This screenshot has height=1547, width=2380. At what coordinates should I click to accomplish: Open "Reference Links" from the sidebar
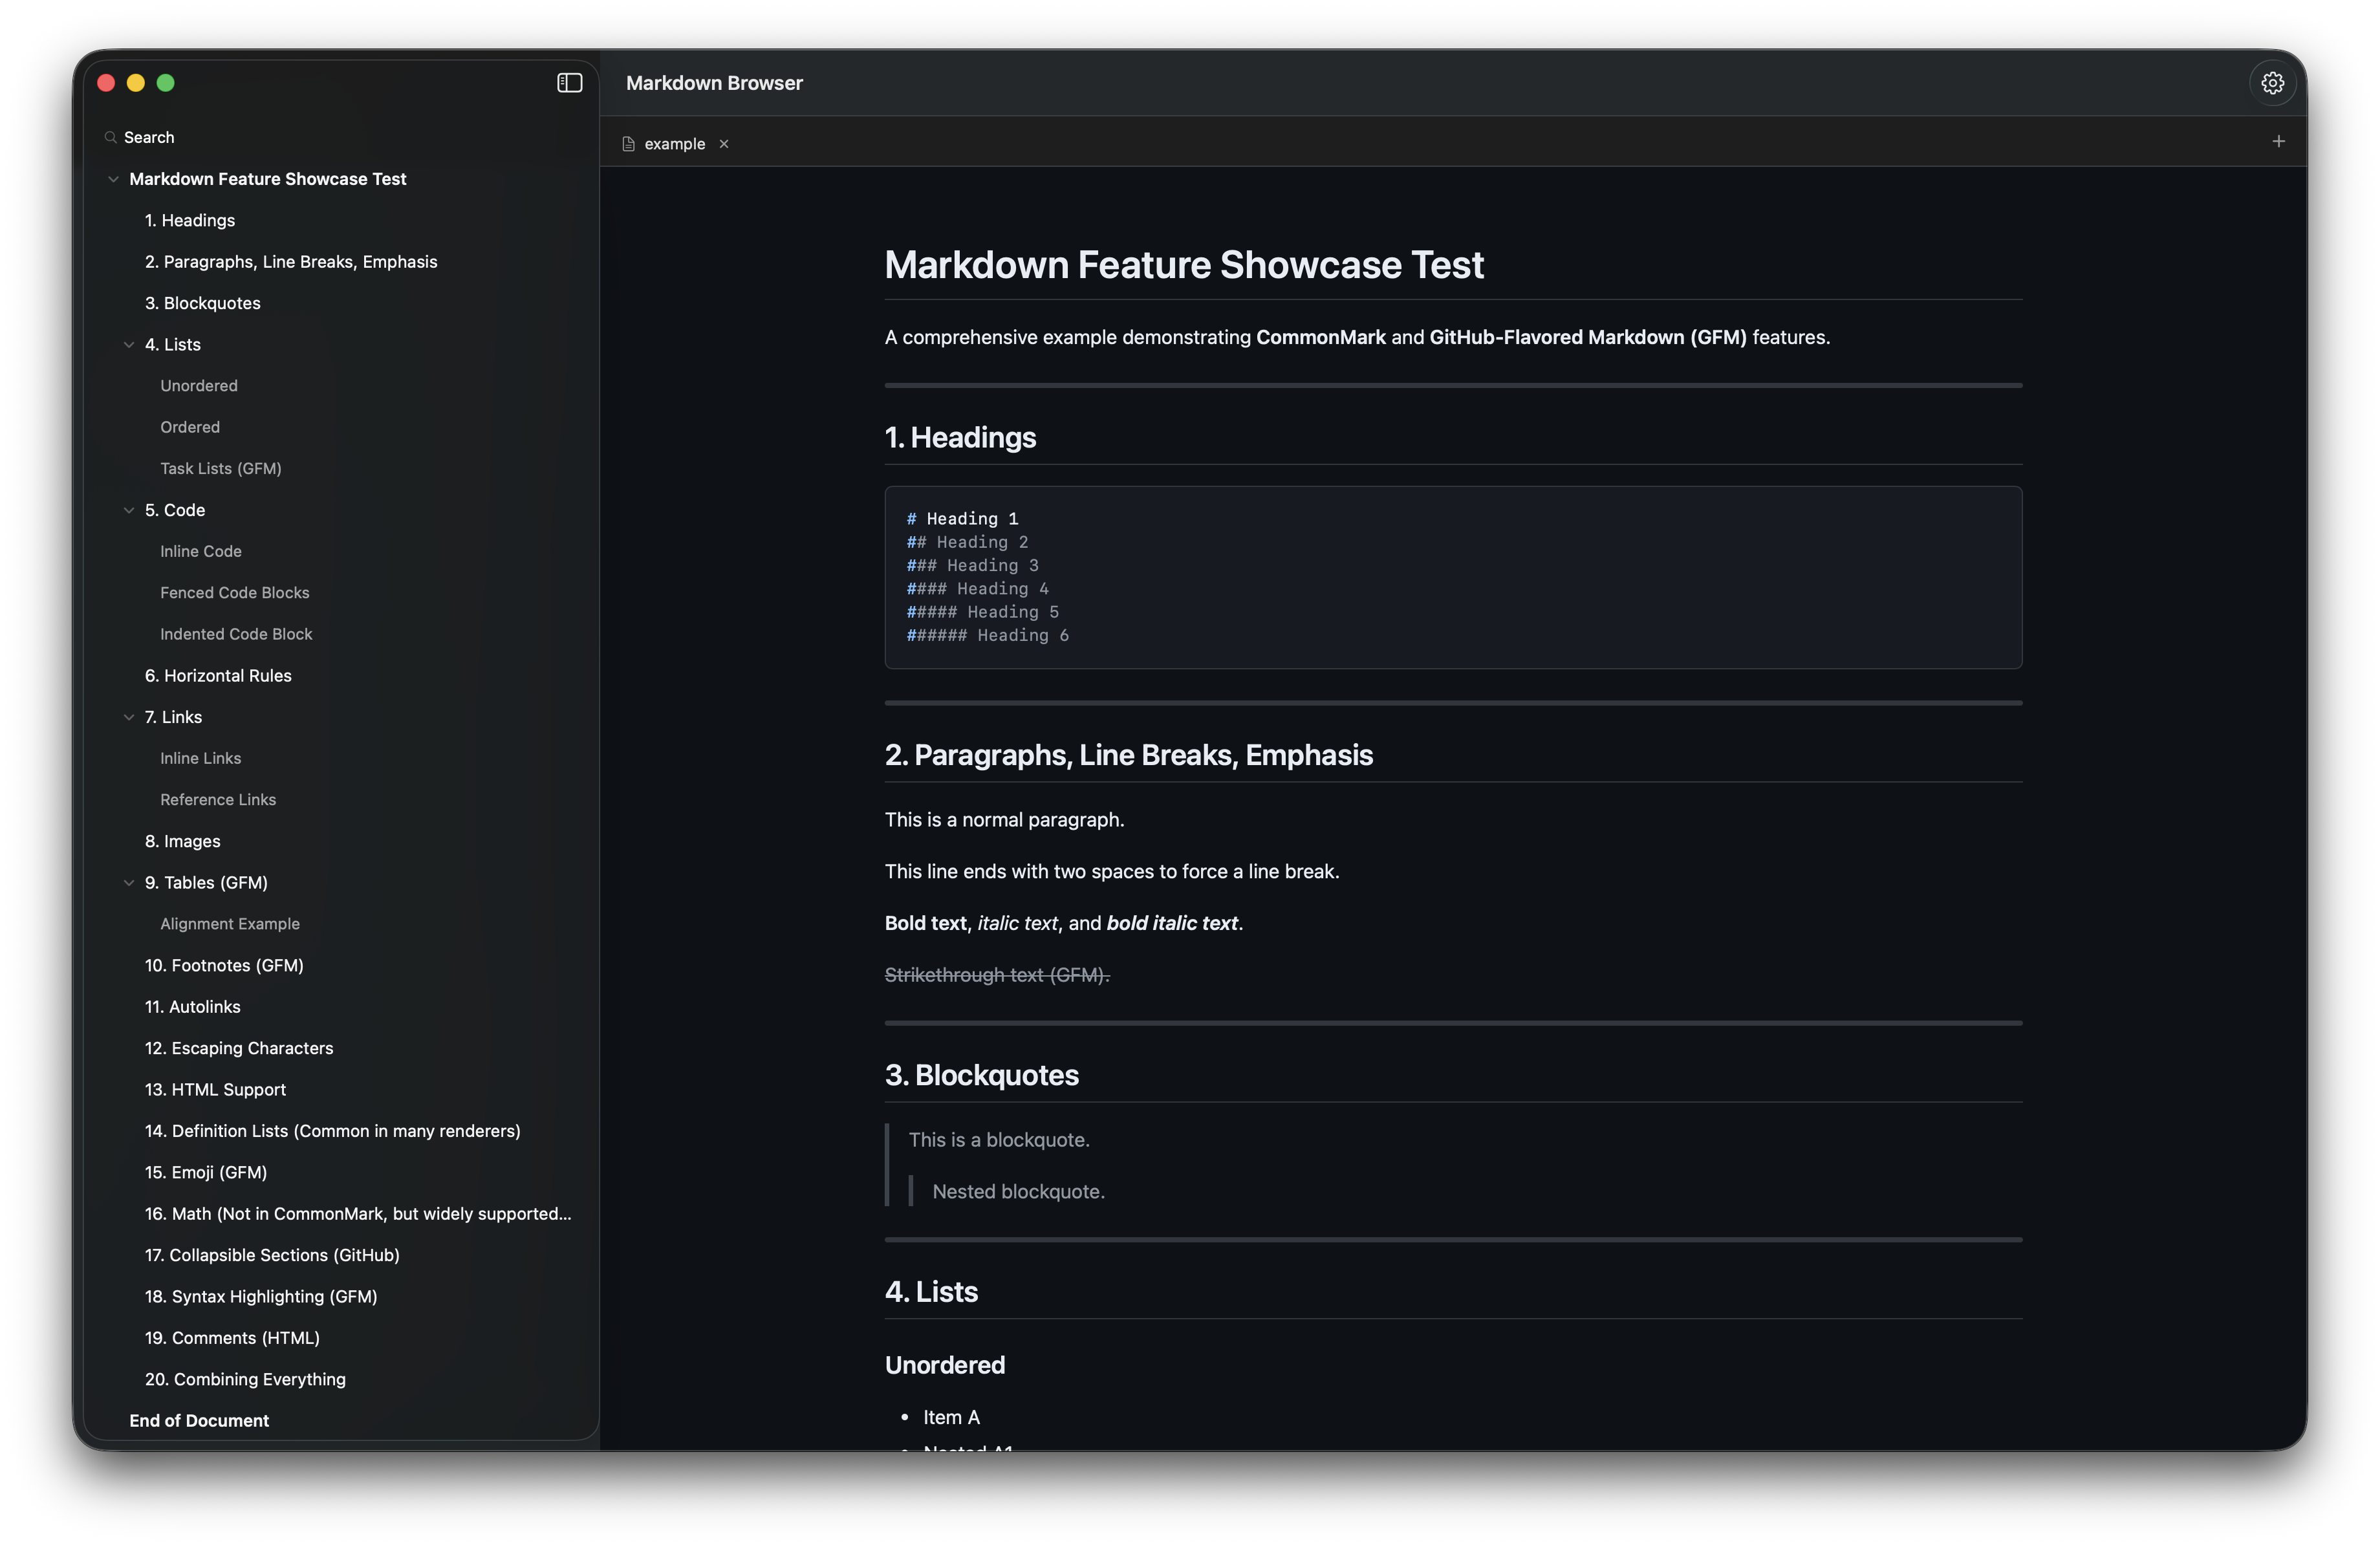(218, 799)
